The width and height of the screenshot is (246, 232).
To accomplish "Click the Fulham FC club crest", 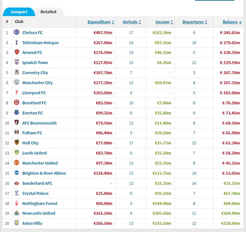I will tap(16, 132).
